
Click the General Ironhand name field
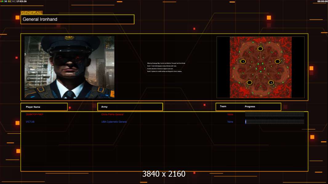coord(78,19)
